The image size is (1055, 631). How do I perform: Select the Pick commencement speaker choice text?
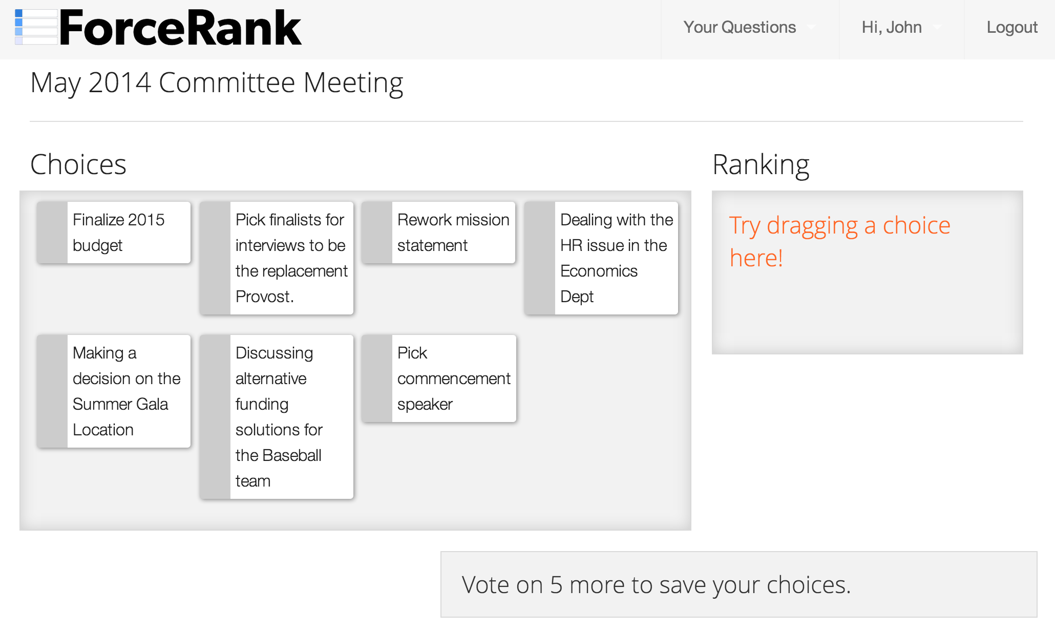tap(453, 378)
